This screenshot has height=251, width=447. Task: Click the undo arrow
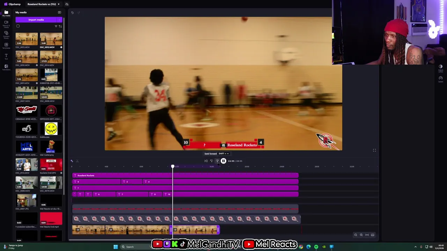coord(72,13)
